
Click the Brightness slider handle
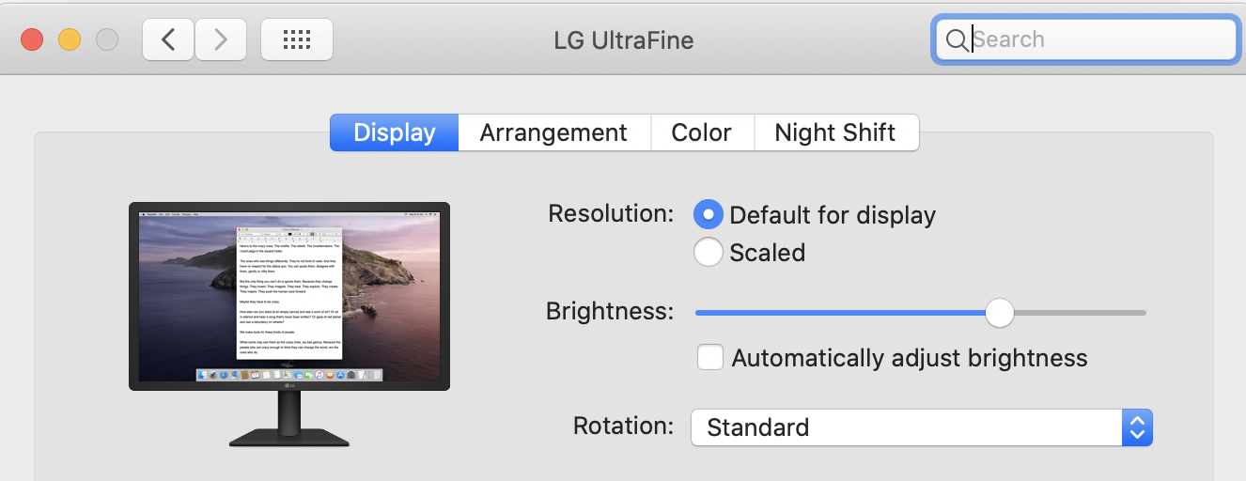coord(1000,313)
